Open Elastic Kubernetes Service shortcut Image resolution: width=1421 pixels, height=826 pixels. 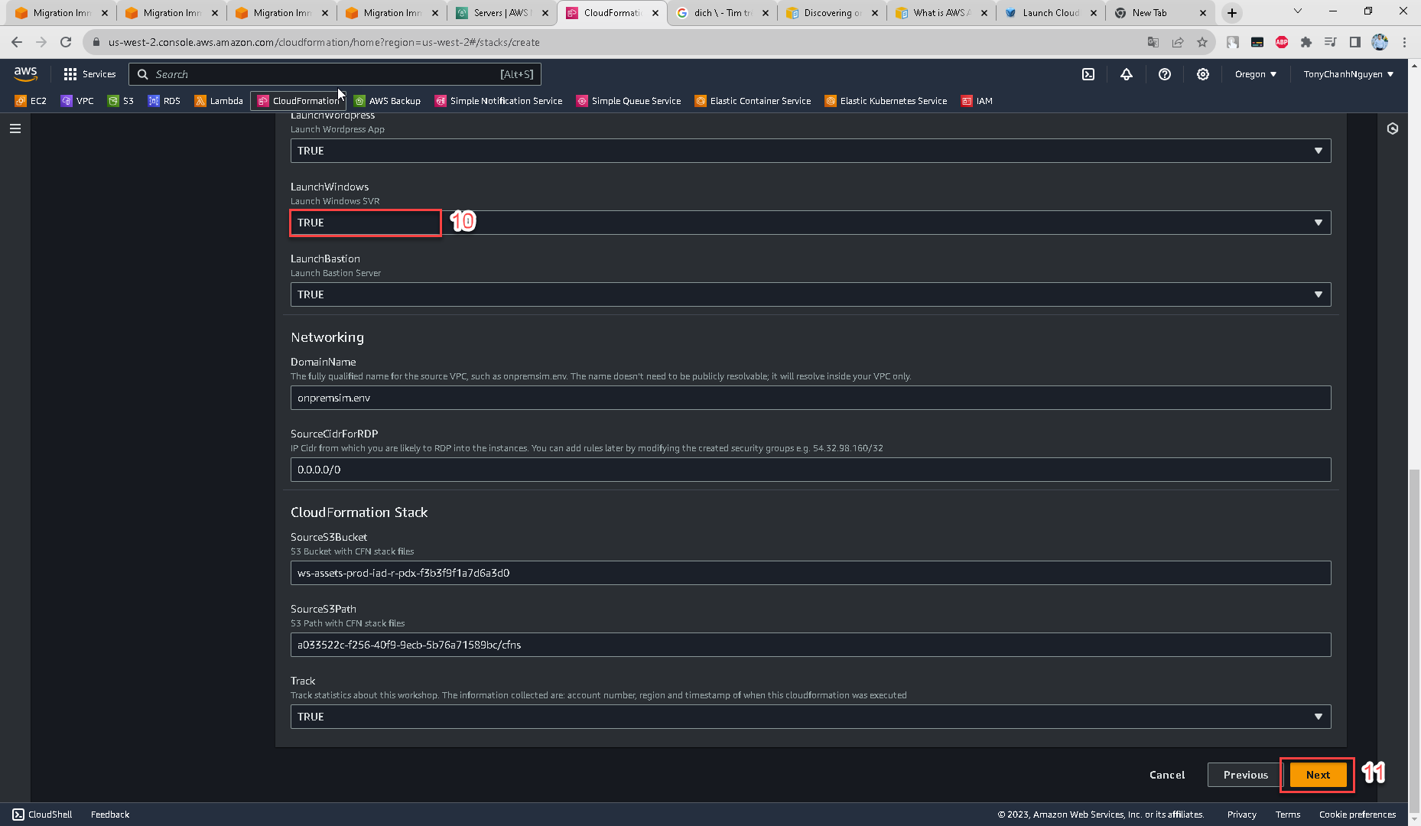tap(886, 101)
